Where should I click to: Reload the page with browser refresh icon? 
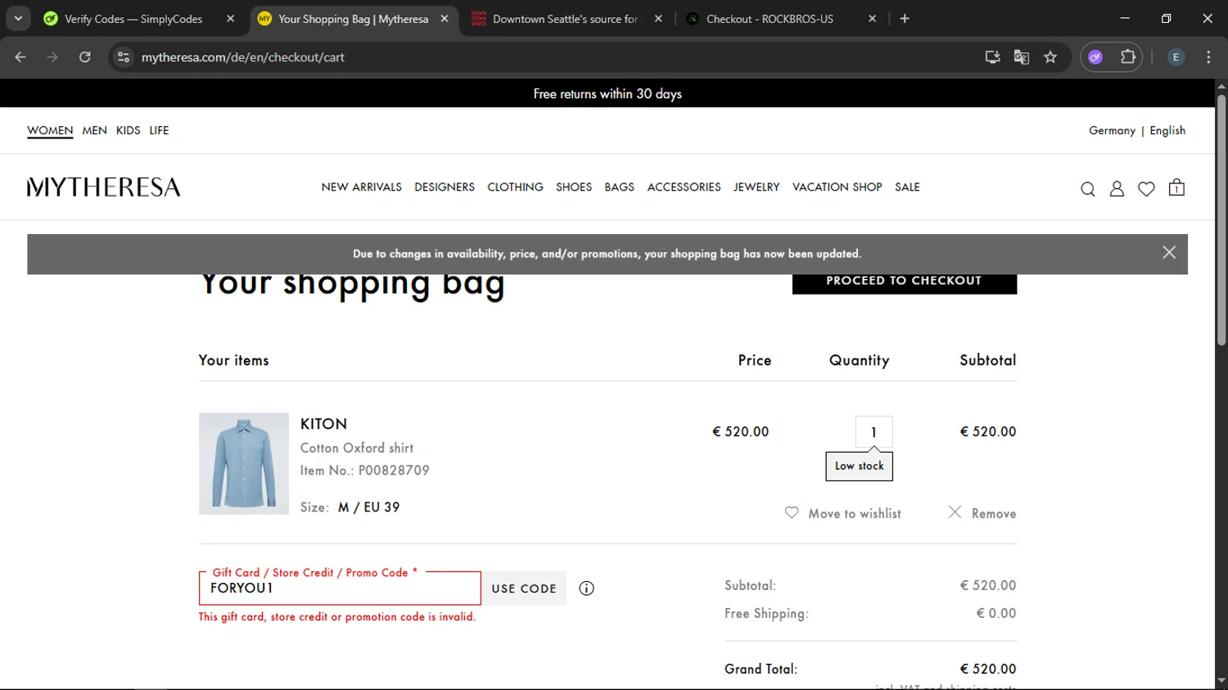(85, 57)
